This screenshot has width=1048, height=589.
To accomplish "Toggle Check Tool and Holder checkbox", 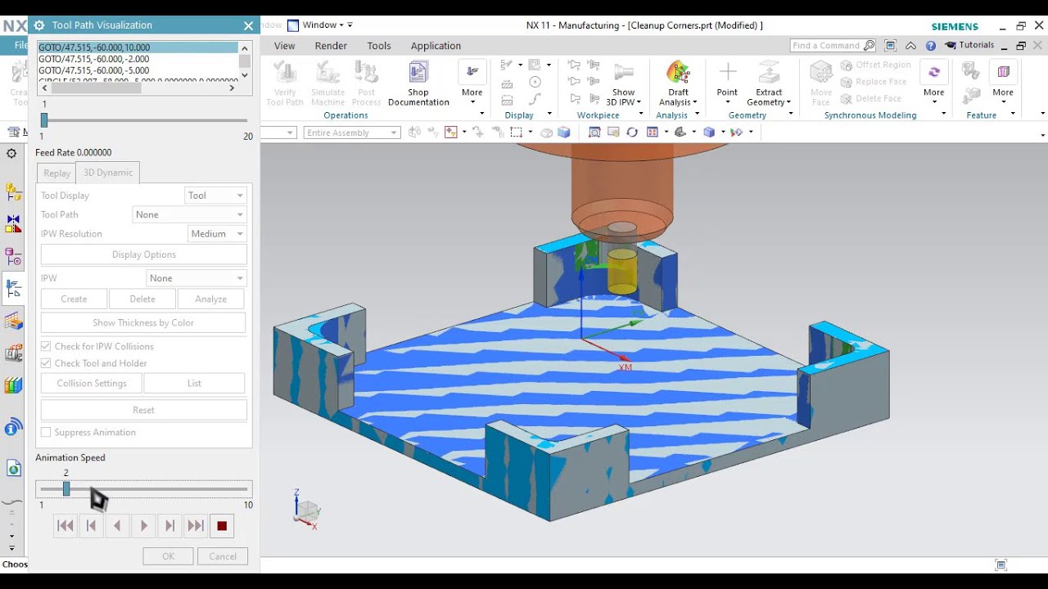I will click(46, 363).
